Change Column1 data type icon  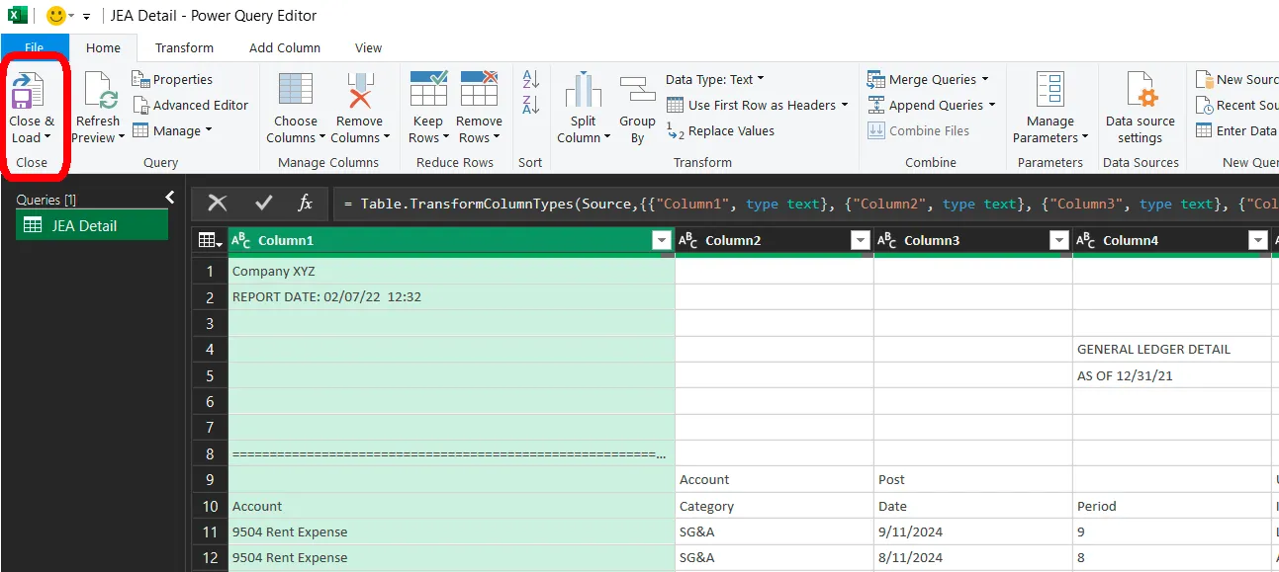pos(240,240)
